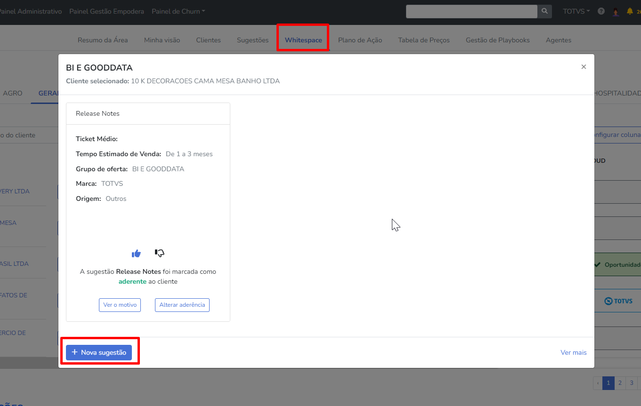
Task: Click the TOTVS logo behind the dialog
Action: coord(618,301)
